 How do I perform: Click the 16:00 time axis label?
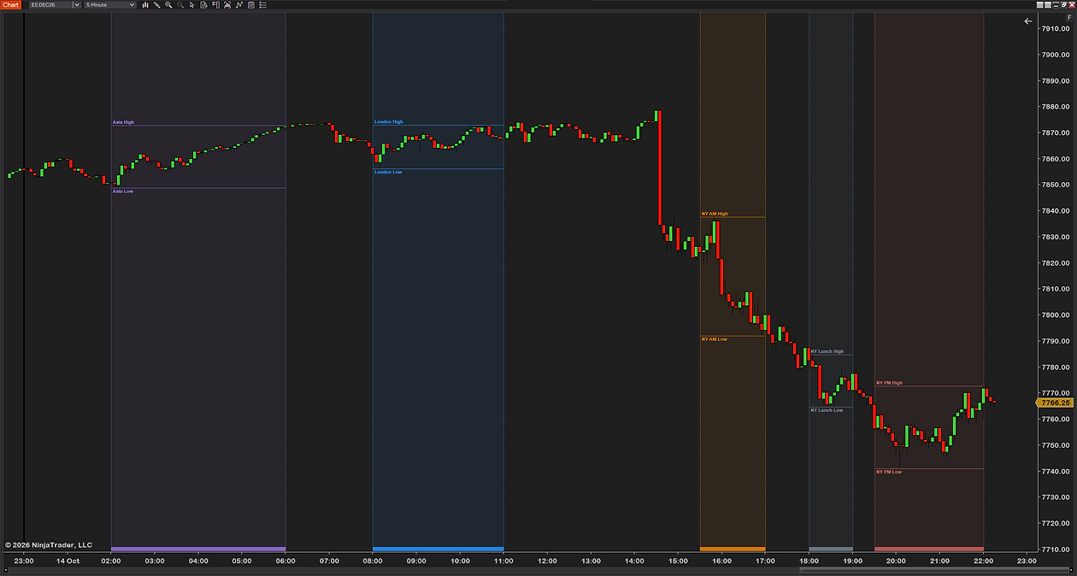(721, 561)
